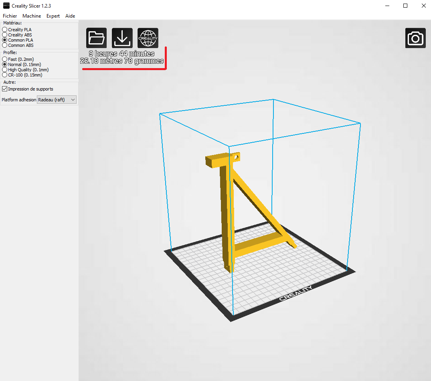Click the print time text 9 heures 44 minutes
431x381 pixels.
pos(121,53)
